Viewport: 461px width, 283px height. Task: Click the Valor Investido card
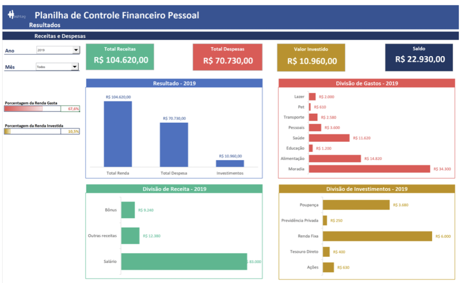[311, 56]
